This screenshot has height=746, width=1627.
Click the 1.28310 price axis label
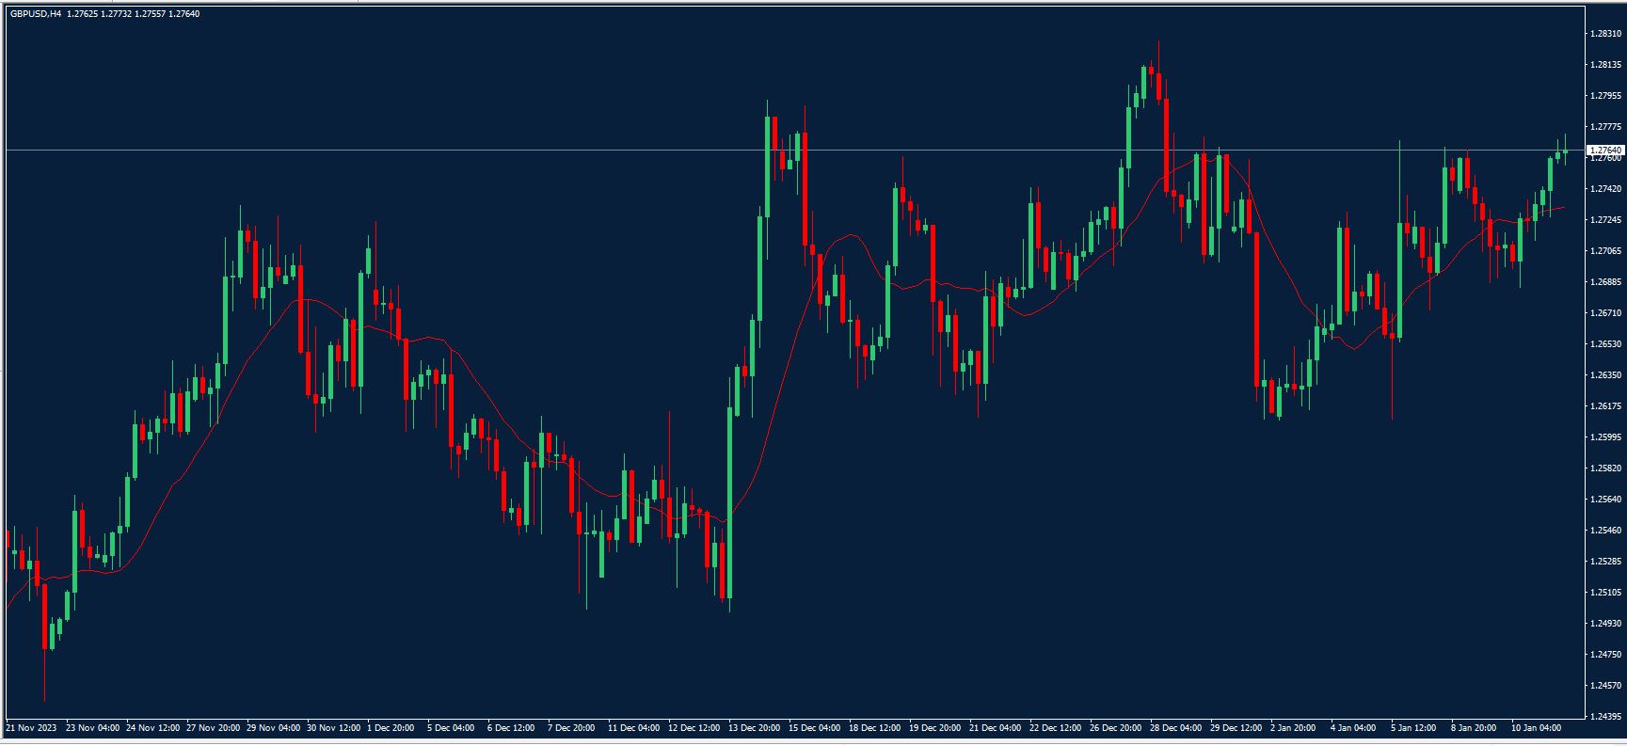[x=1605, y=34]
